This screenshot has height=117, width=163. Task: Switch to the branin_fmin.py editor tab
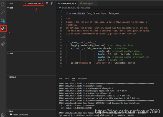[x=67, y=4]
